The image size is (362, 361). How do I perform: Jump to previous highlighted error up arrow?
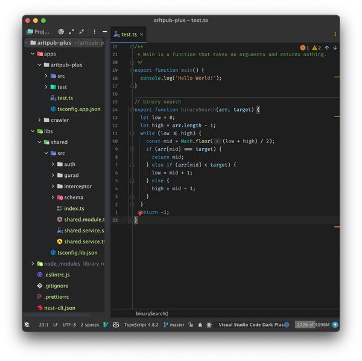click(x=327, y=48)
